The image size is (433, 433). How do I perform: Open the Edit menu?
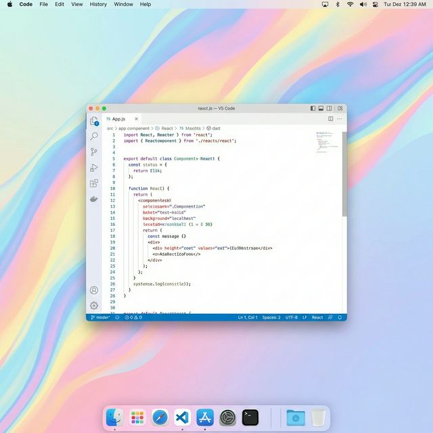click(60, 4)
